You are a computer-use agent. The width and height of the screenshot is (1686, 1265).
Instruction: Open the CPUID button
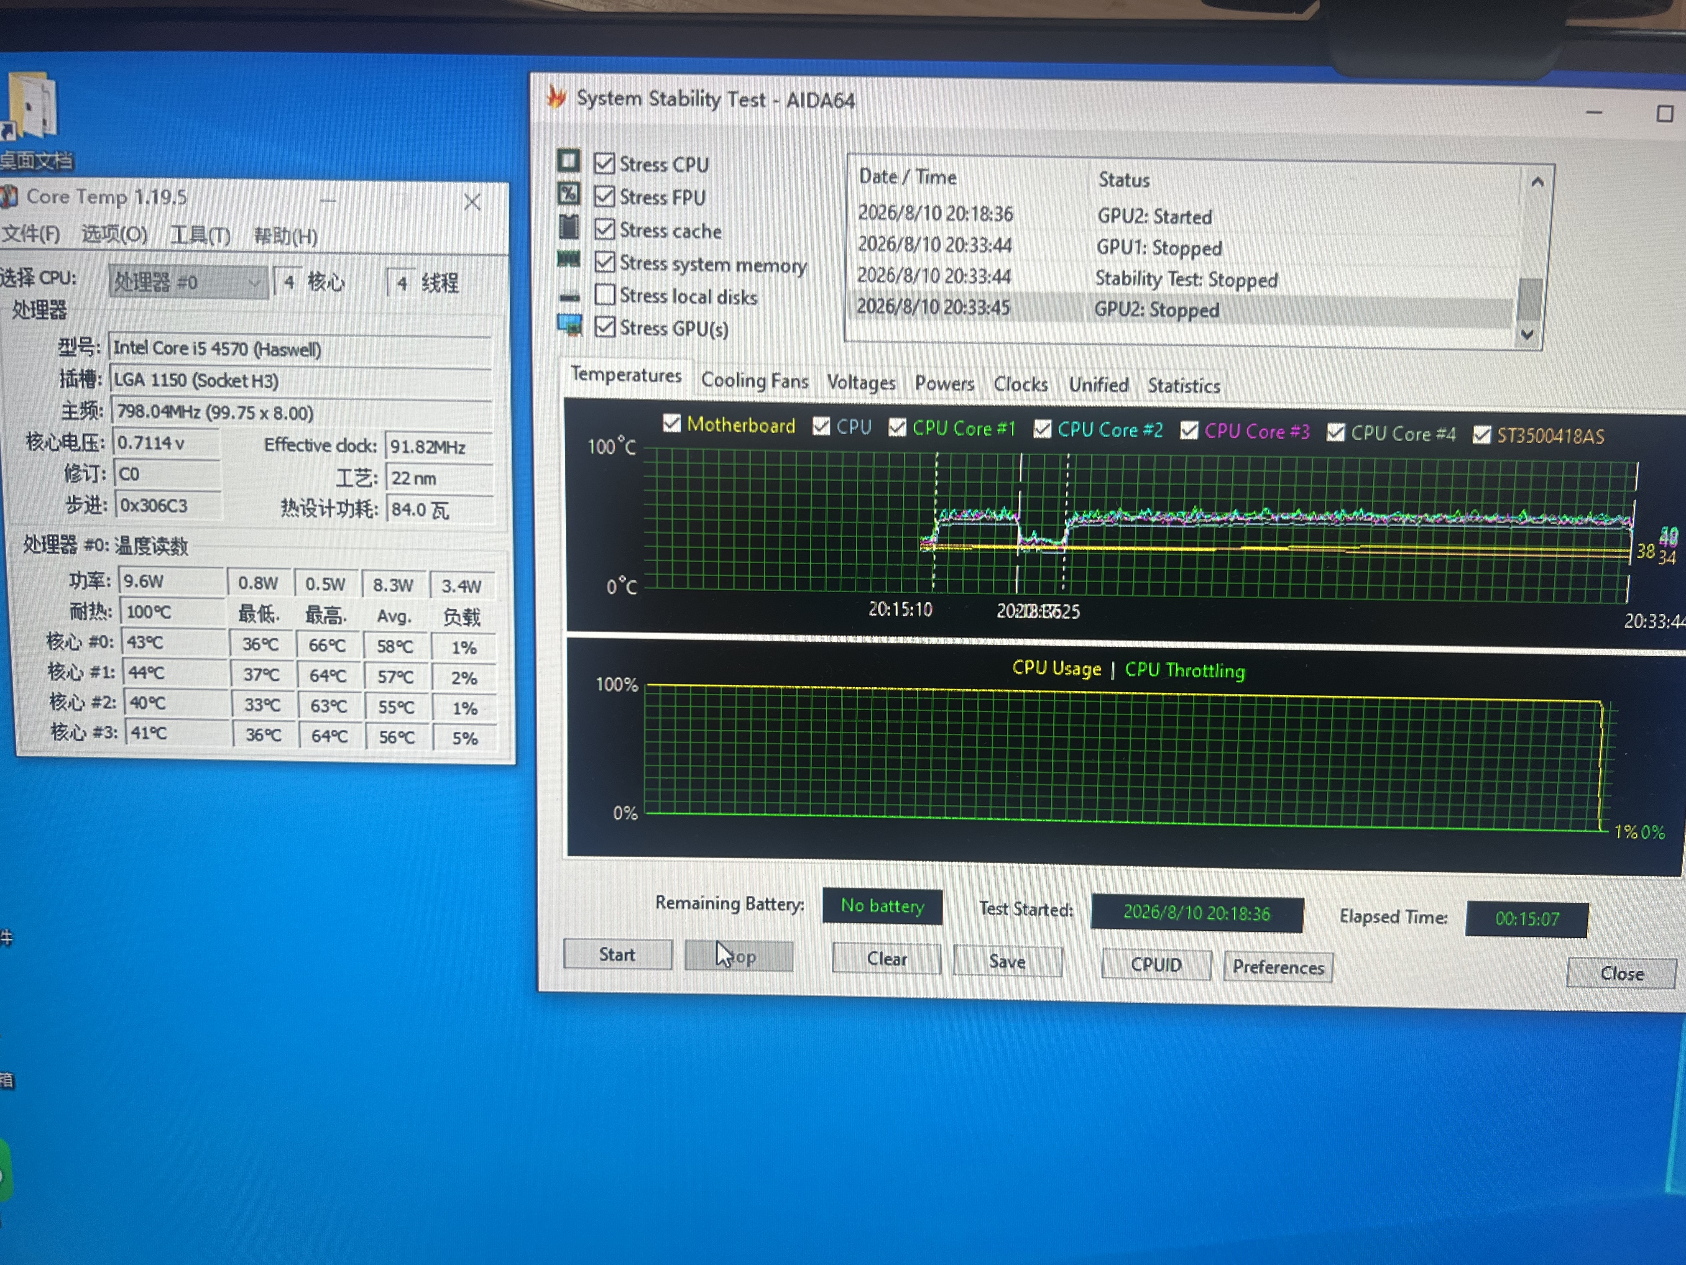click(x=1156, y=965)
